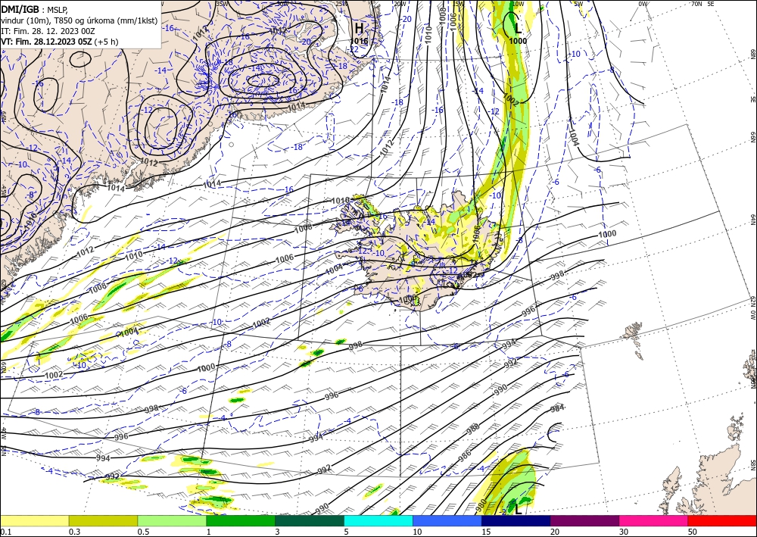Click the '70N 5E' corner label
Viewport: 757px width, 537px height.
click(x=703, y=3)
